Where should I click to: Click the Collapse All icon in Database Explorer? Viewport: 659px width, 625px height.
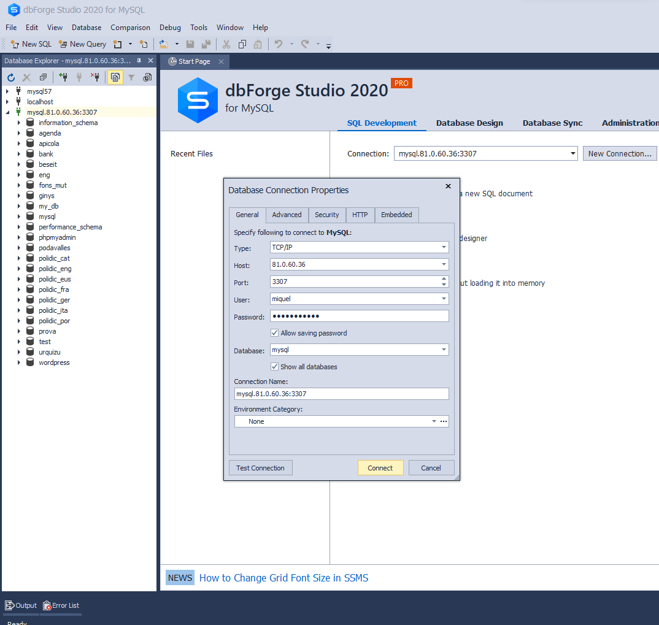(43, 77)
